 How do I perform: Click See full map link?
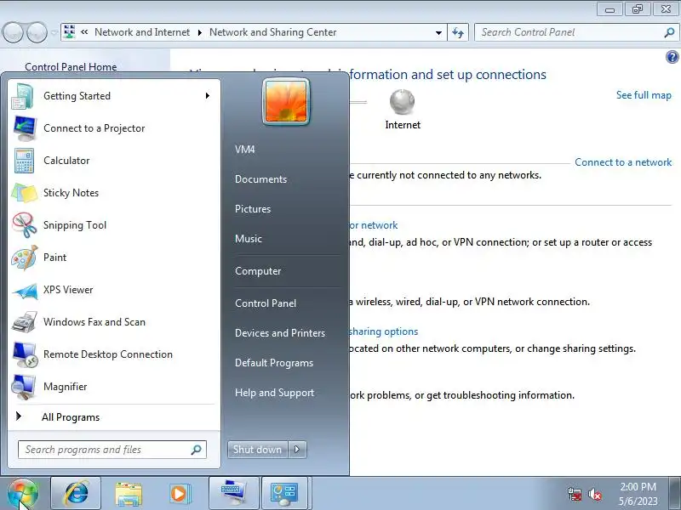point(644,95)
